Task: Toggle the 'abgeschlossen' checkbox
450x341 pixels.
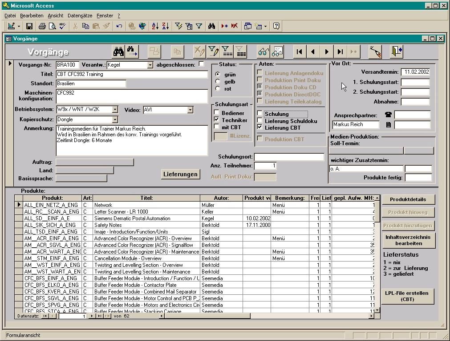Action: point(201,64)
